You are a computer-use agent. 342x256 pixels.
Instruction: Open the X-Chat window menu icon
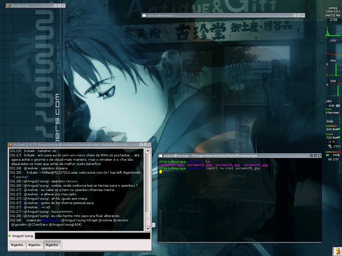pyautogui.click(x=10, y=145)
